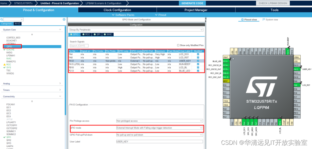Click the NRST pin on chip
The width and height of the screenshot is (312, 149).
[226, 81]
